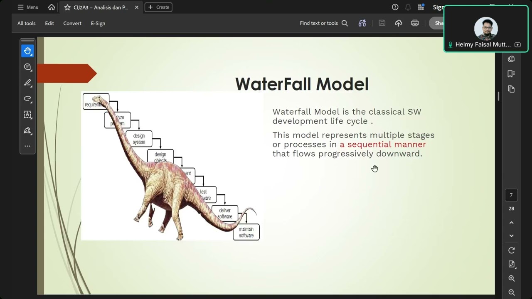Open the page display settings icon
The image size is (532, 299).
tap(511, 264)
